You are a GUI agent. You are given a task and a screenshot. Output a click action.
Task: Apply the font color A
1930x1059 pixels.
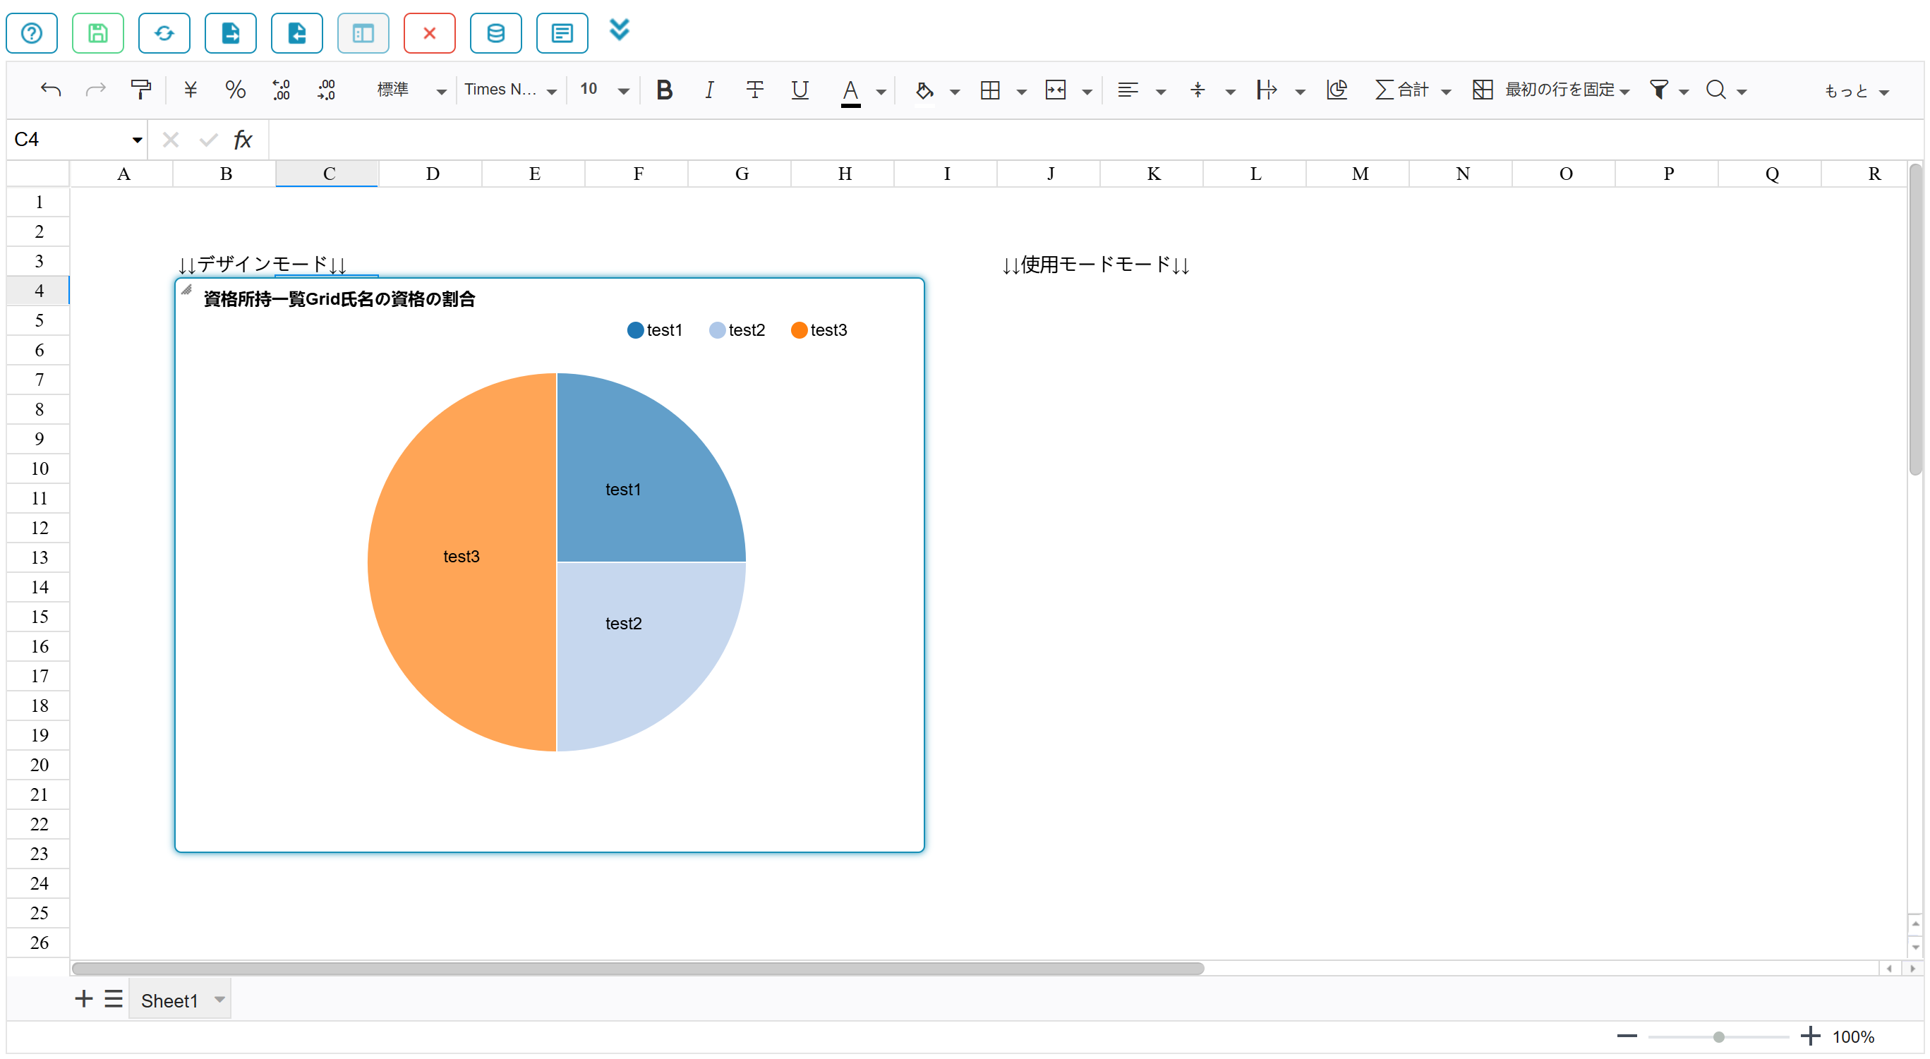coord(850,92)
